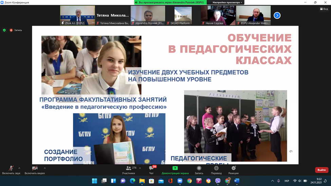Click the green encryption shield icon
The height and width of the screenshot is (186, 331).
click(4, 30)
